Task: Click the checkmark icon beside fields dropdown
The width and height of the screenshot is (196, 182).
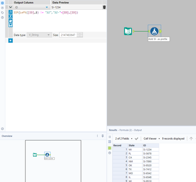Action: [136, 138]
